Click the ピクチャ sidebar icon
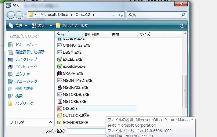 (x=10, y=74)
